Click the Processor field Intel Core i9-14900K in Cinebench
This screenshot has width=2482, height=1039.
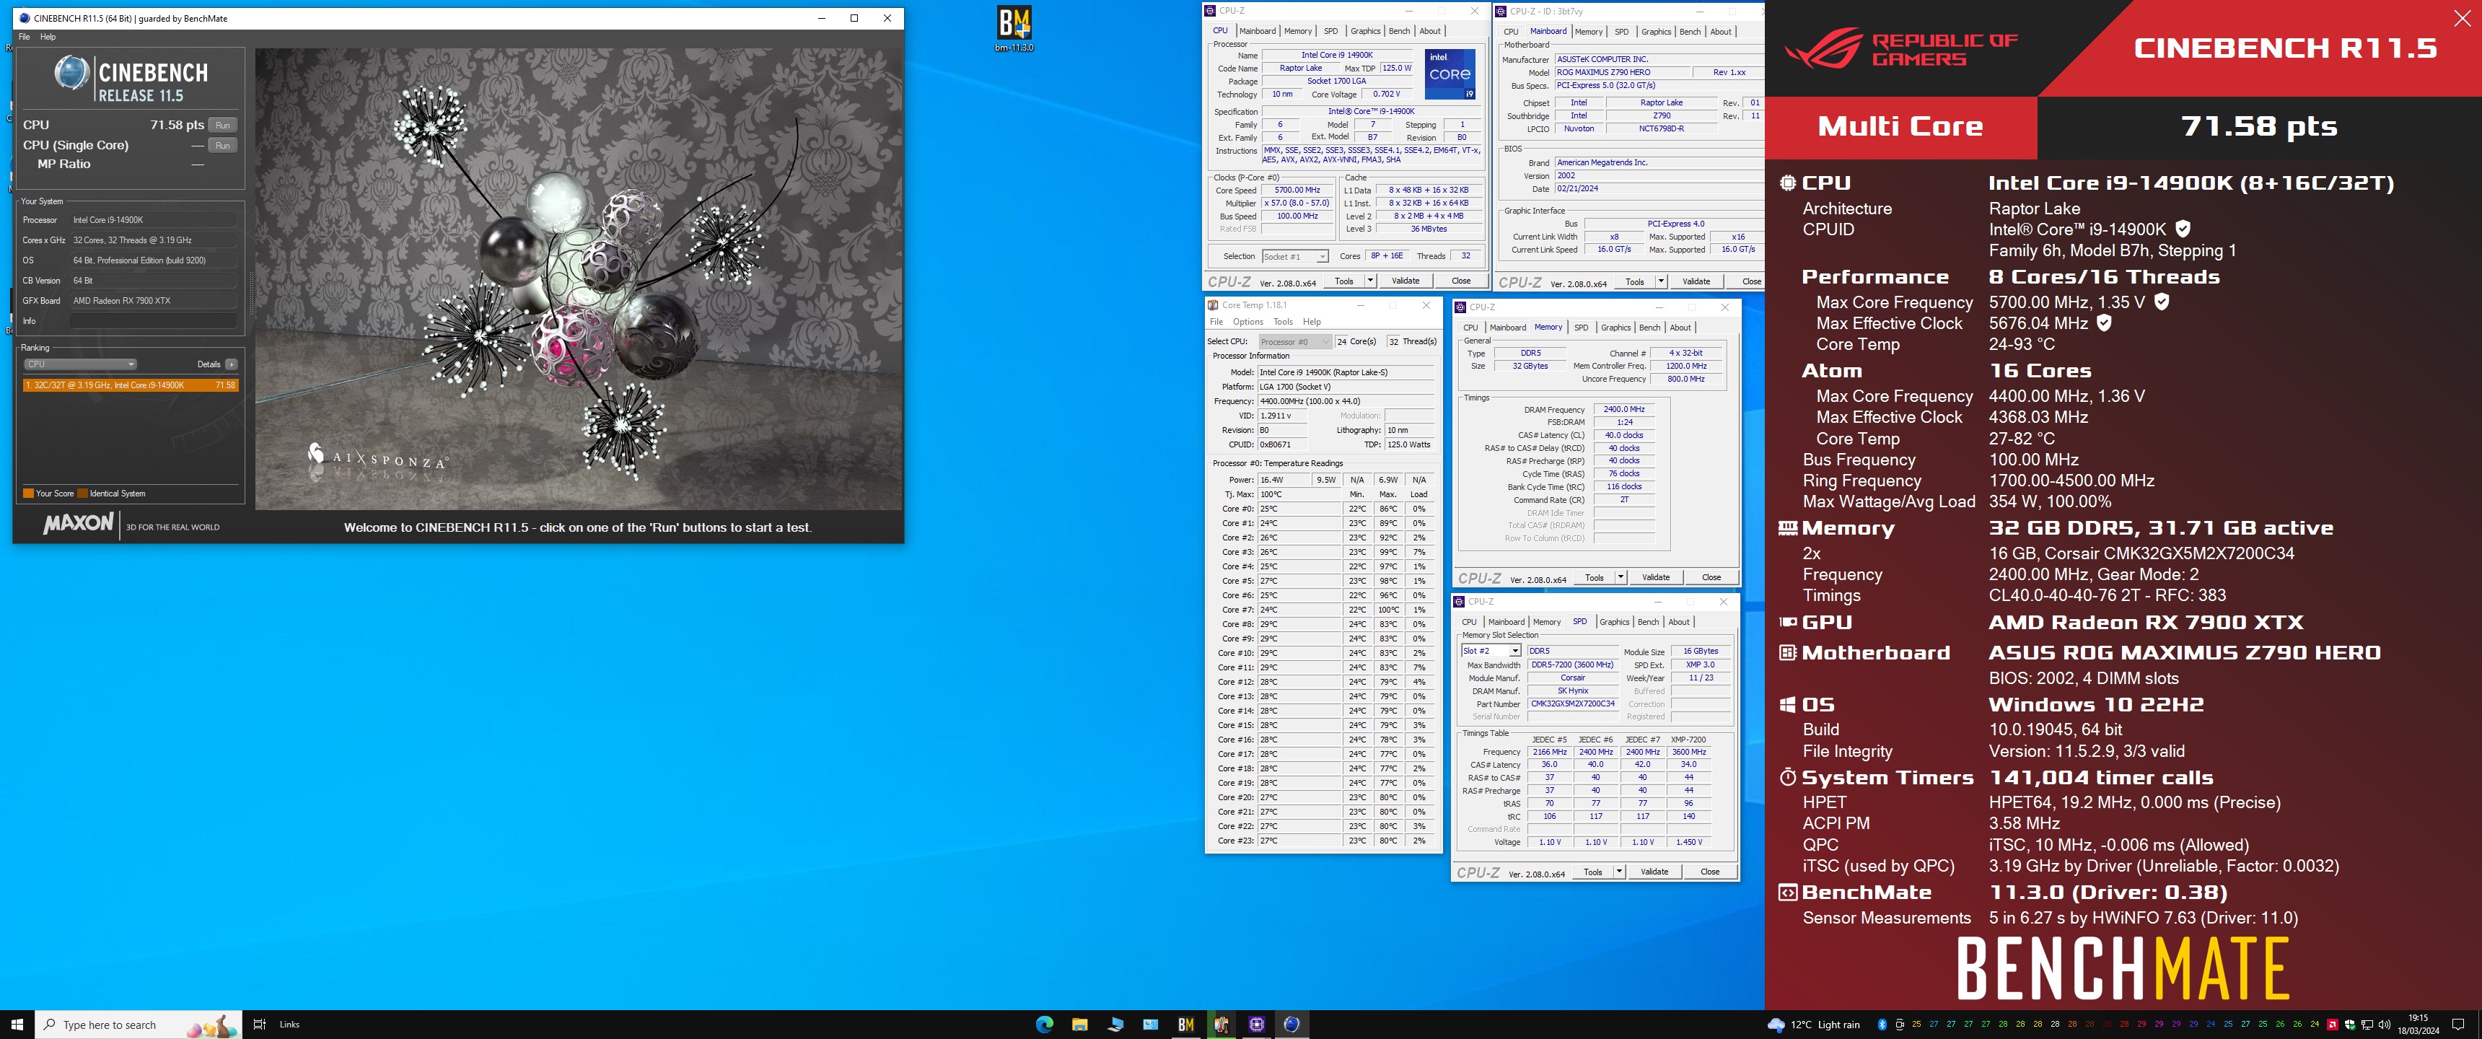click(153, 220)
